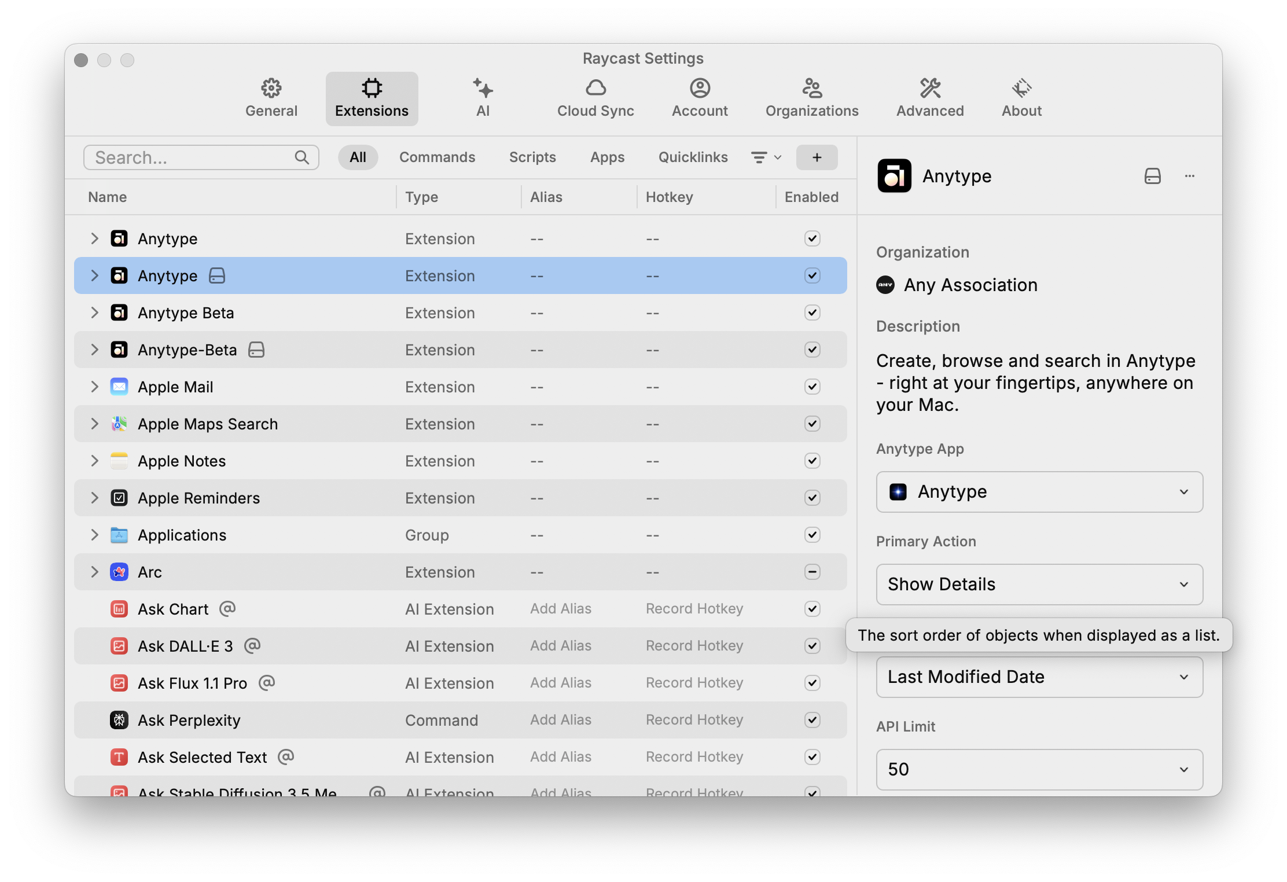Click the Ask DALL·E 3 icon
This screenshot has height=882, width=1287.
pos(119,646)
